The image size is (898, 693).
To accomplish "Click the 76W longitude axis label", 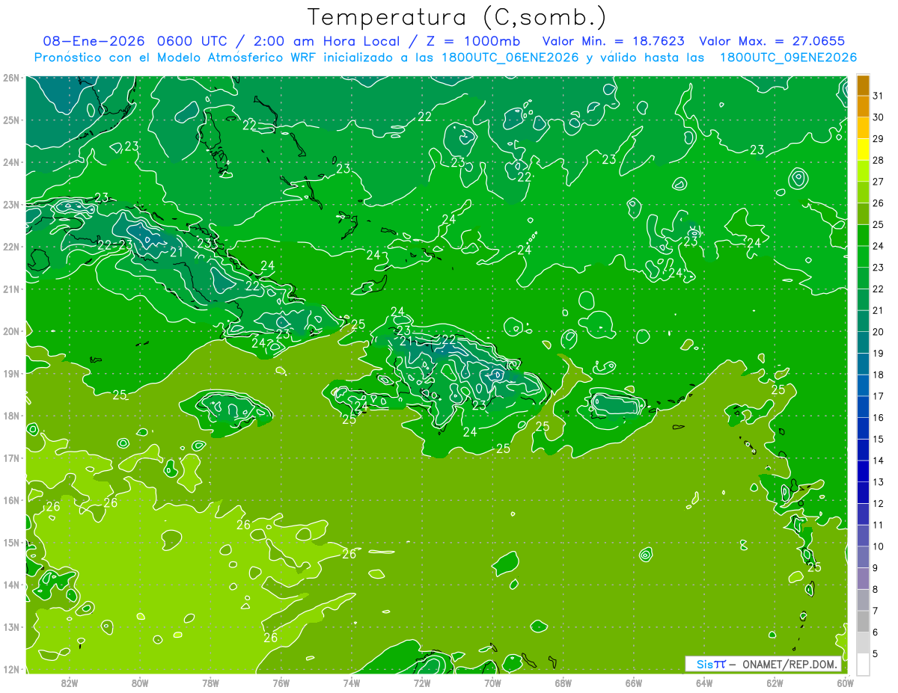I will point(281,683).
